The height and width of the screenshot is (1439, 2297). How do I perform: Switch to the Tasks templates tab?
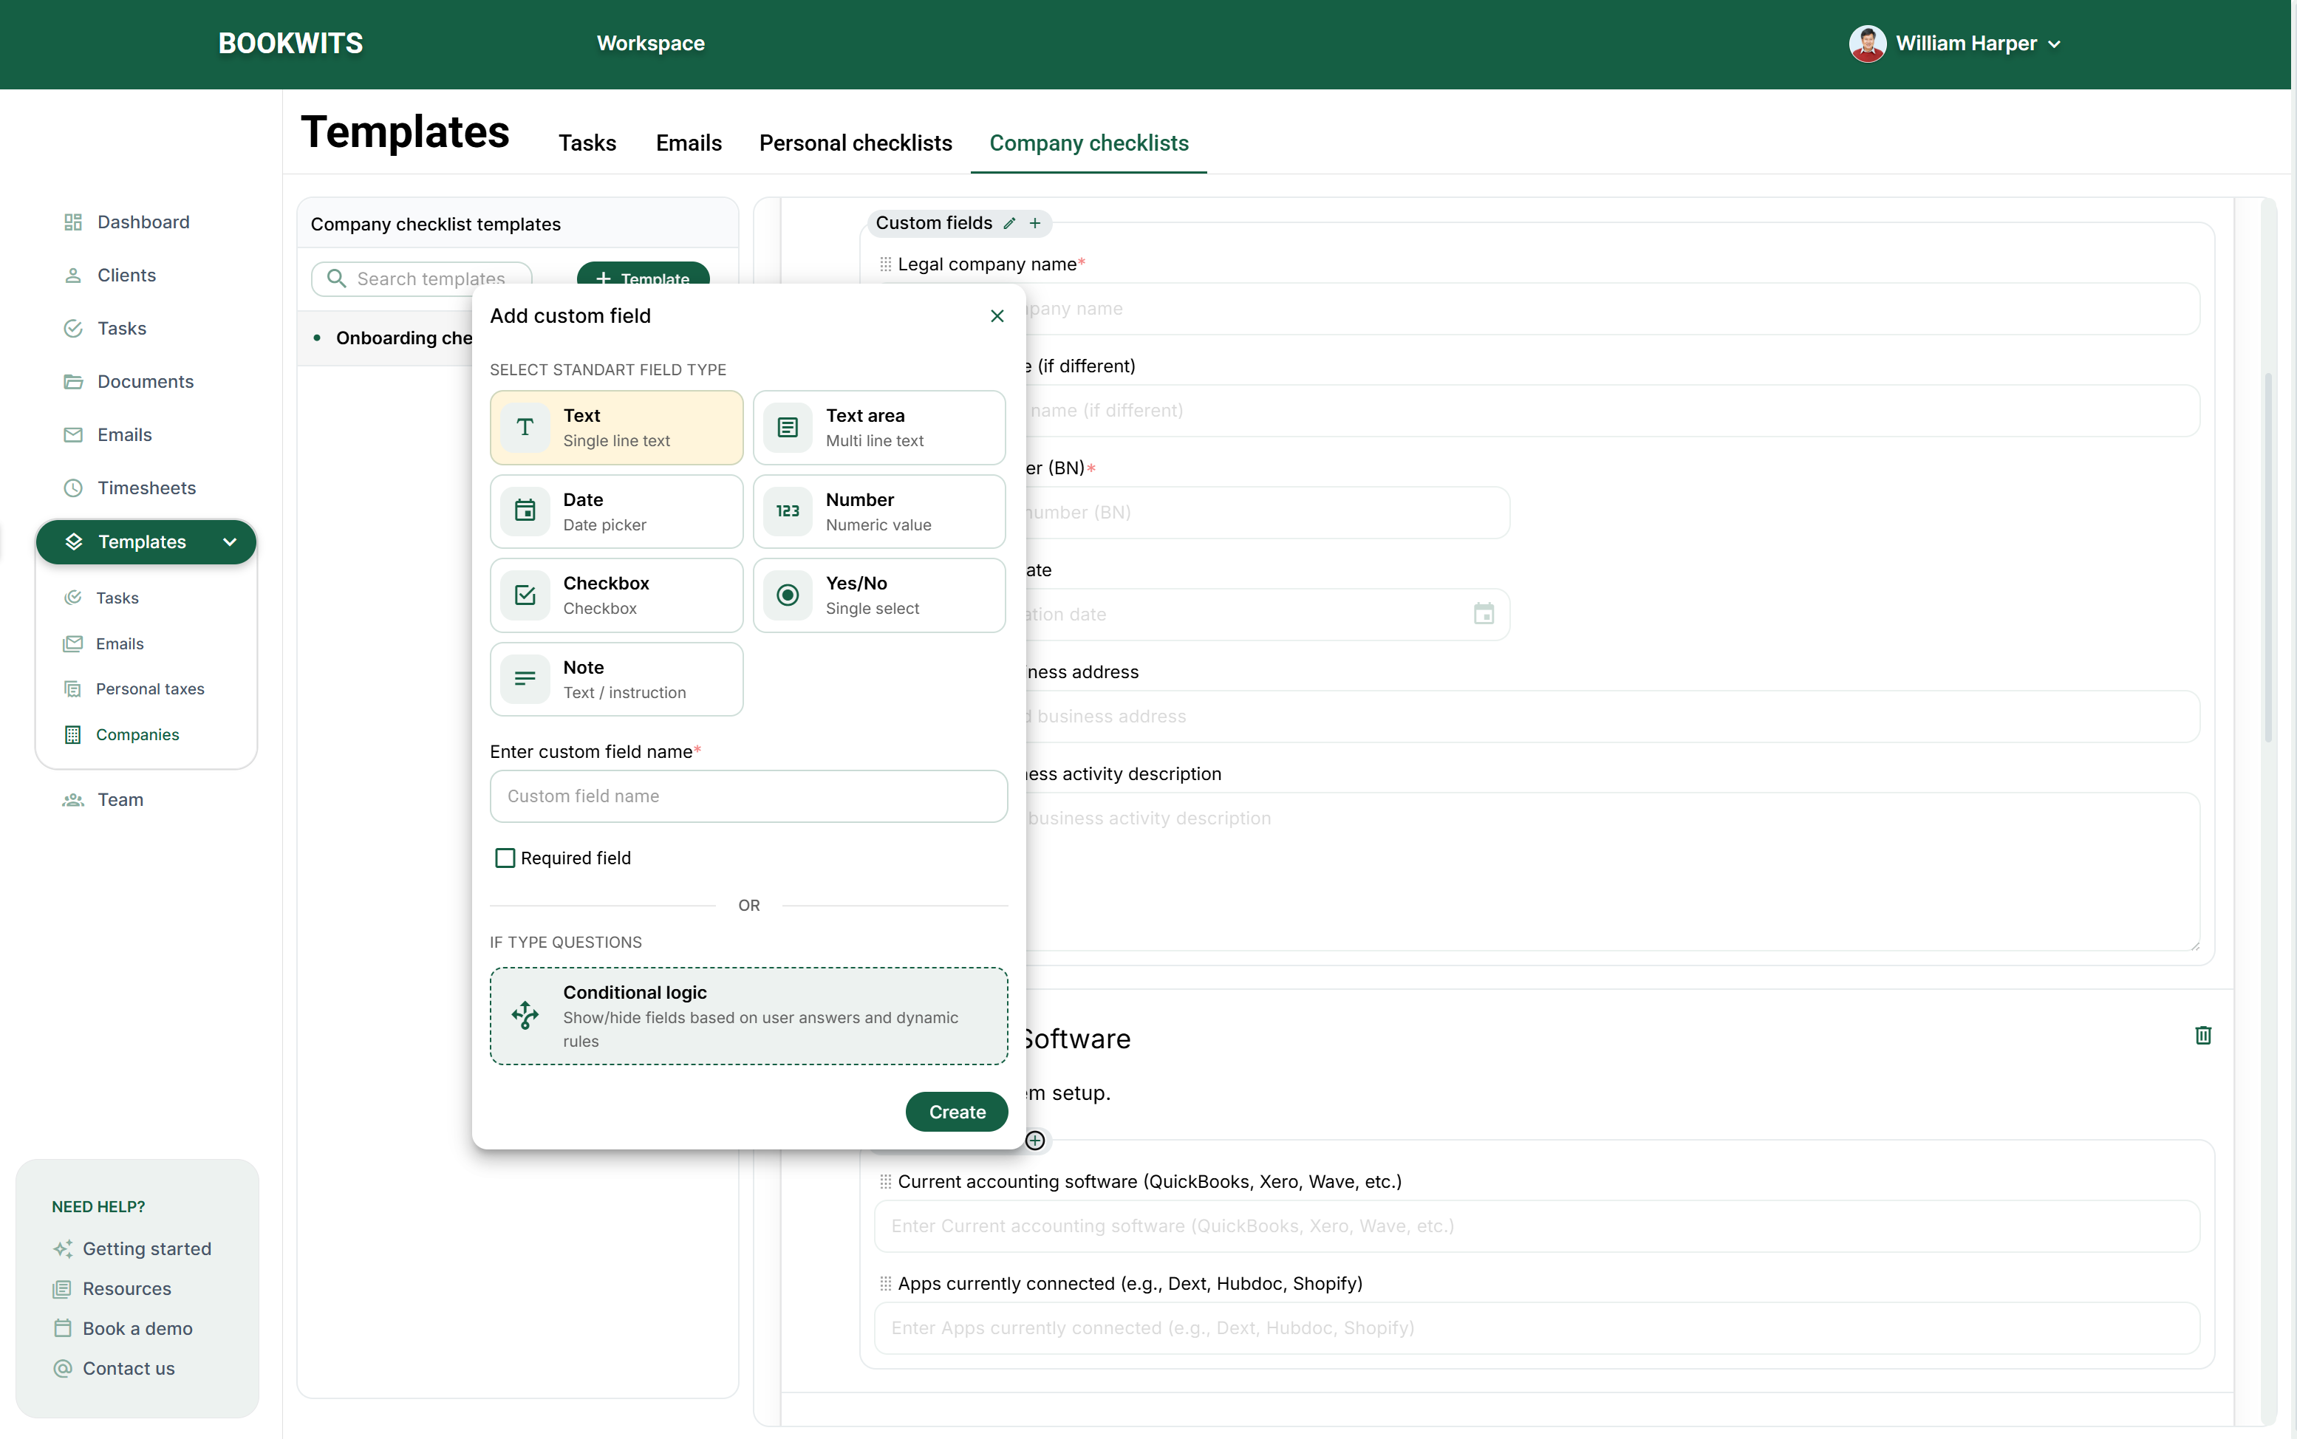[x=587, y=143]
